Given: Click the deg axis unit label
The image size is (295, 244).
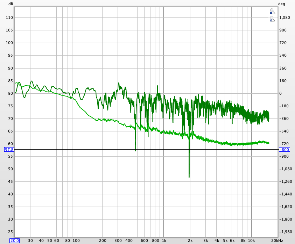Looking at the screenshot, I should pos(282,4).
